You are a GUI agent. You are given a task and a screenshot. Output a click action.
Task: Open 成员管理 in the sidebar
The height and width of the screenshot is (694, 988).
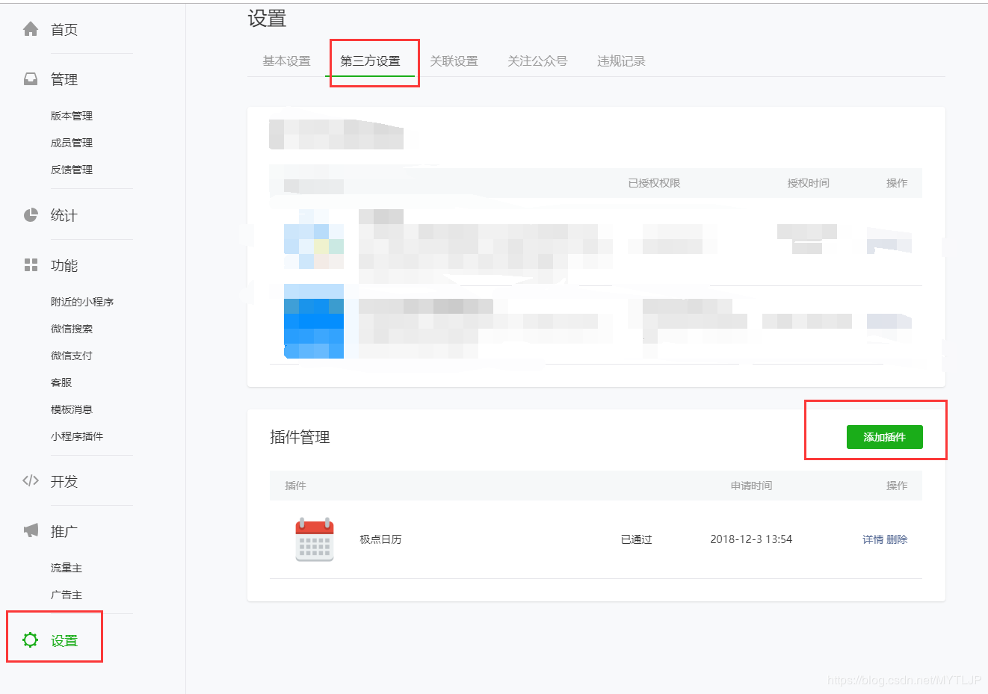coord(72,143)
